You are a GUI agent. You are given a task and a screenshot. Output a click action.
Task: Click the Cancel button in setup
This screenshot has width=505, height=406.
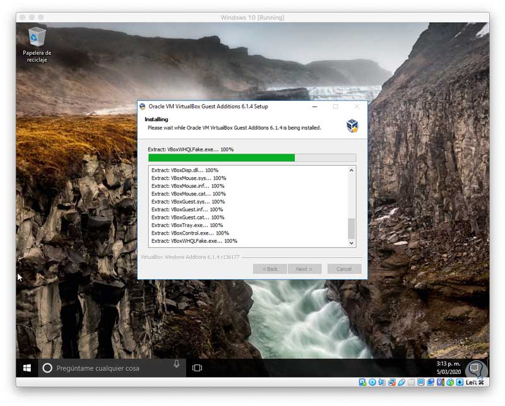tap(344, 269)
